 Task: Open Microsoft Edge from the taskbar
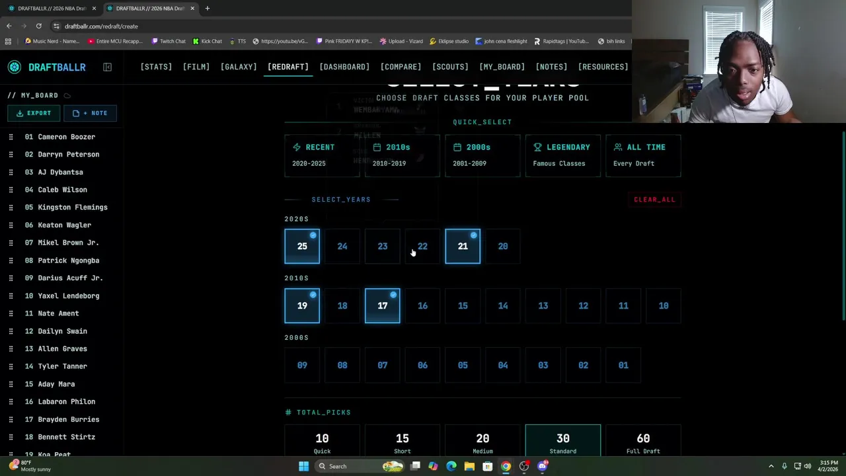coord(451,466)
